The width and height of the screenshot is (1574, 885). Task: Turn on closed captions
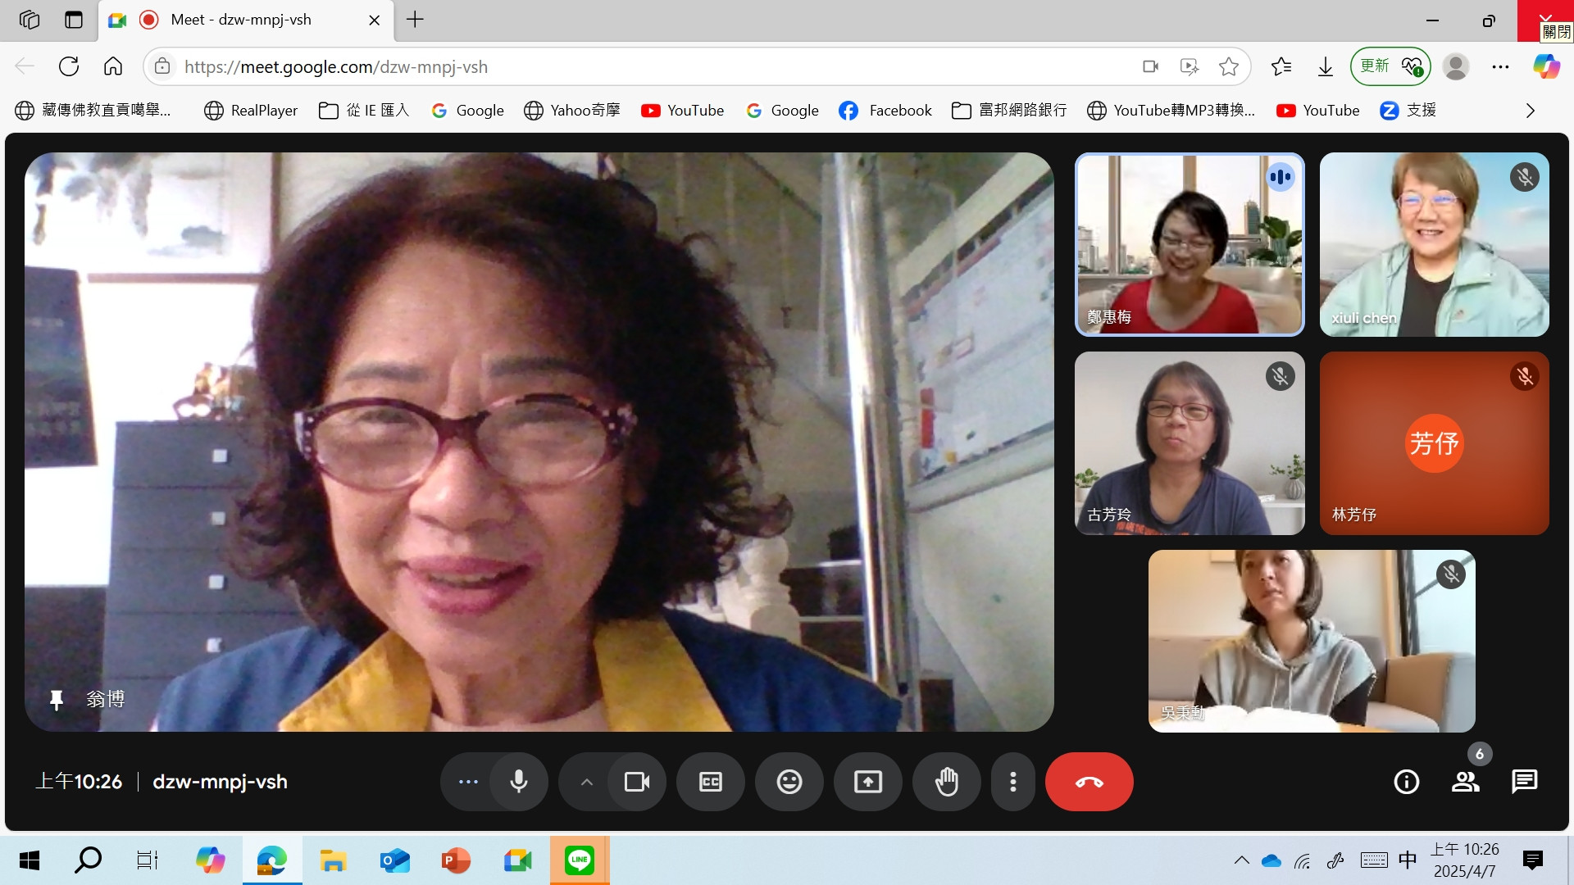click(710, 782)
